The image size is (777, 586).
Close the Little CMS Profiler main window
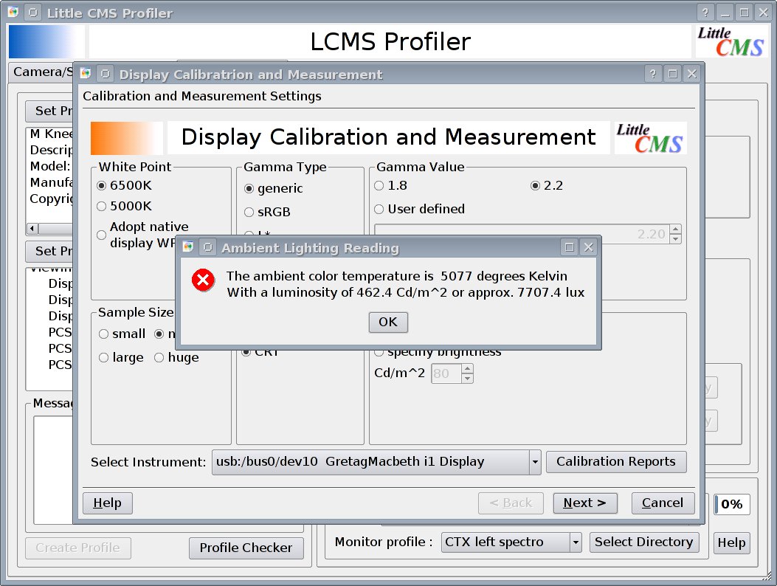(x=764, y=13)
